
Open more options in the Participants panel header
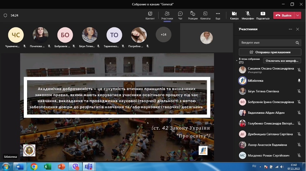tap(290, 29)
